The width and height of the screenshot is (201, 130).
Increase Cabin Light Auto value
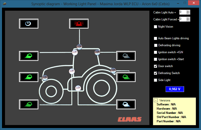coord(188,11)
